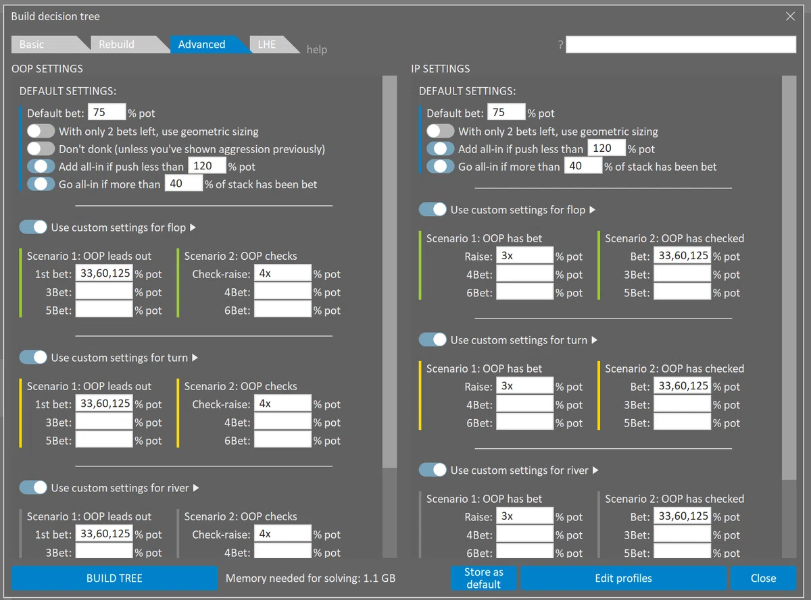Enable IP geometric sizing with 2 bets left
Viewport: 811px width, 600px height.
click(x=441, y=131)
